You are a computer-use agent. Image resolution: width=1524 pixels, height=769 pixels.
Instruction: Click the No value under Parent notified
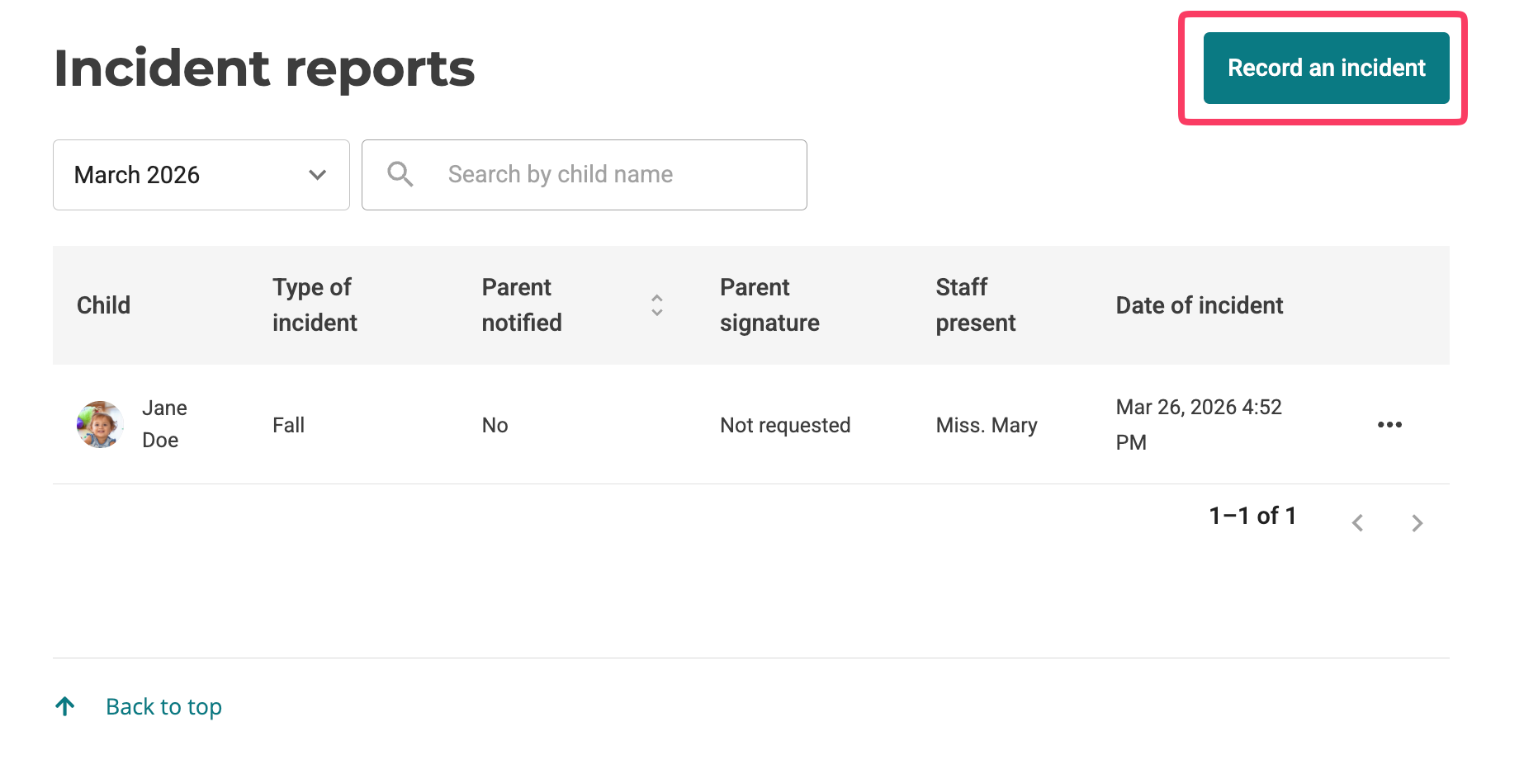(495, 425)
